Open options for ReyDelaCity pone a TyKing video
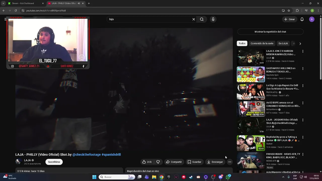This screenshot has height=181, width=322. click(303, 137)
